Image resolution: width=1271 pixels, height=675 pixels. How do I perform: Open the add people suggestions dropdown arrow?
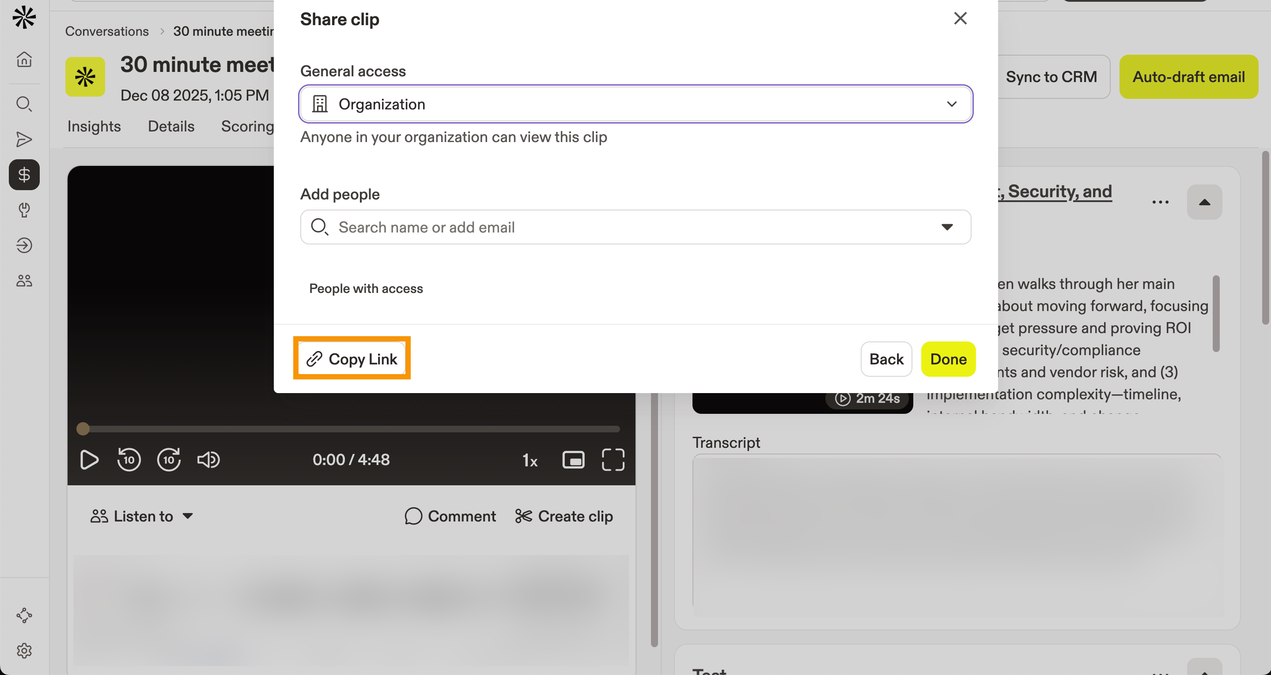[947, 227]
